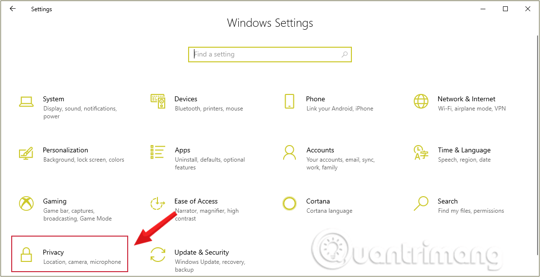Screen dimensions: 540x277
Task: Click the Update & Security title
Action: click(201, 253)
